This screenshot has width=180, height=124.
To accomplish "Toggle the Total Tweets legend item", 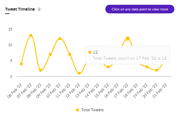I will [x=90, y=110].
